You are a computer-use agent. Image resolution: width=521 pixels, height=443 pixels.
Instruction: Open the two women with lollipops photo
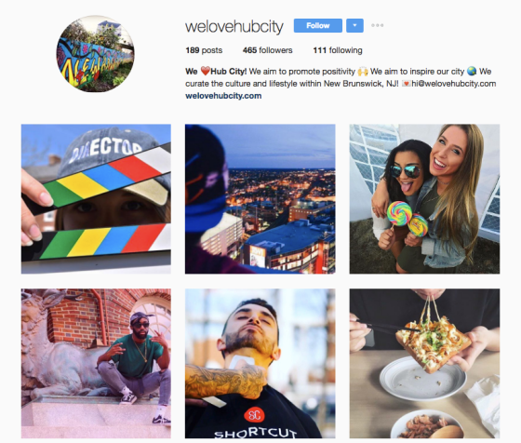(x=424, y=199)
